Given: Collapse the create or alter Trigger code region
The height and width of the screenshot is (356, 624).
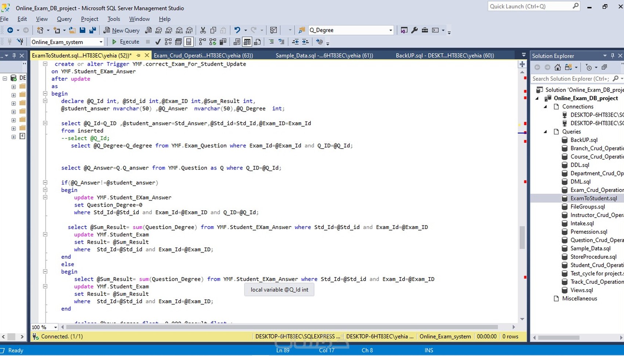Looking at the screenshot, I should [45, 64].
